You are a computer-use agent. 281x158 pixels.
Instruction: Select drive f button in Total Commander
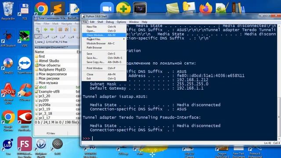[63, 37]
